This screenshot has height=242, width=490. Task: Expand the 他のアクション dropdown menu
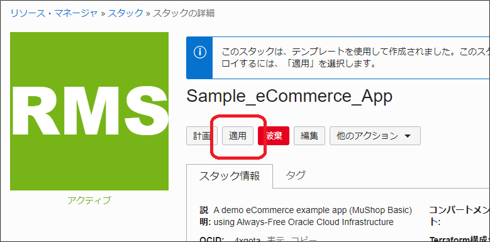(375, 136)
